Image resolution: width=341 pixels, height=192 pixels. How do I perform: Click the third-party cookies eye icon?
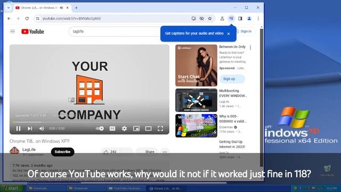click(x=202, y=19)
